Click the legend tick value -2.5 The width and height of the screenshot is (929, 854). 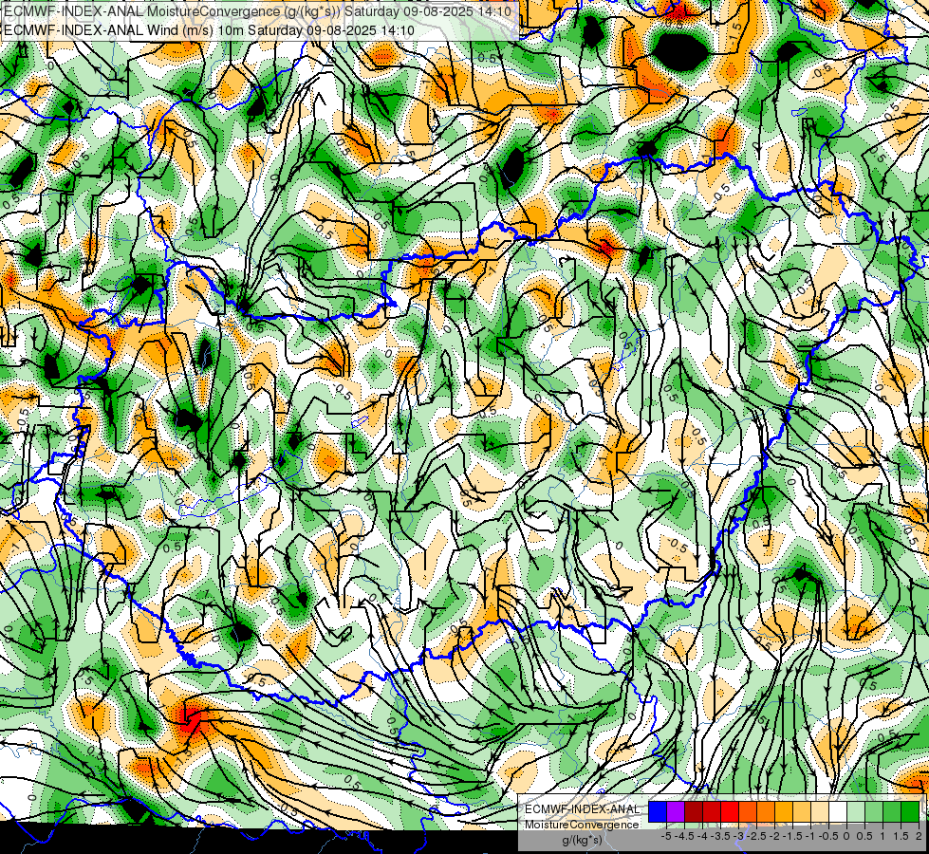pos(757,836)
